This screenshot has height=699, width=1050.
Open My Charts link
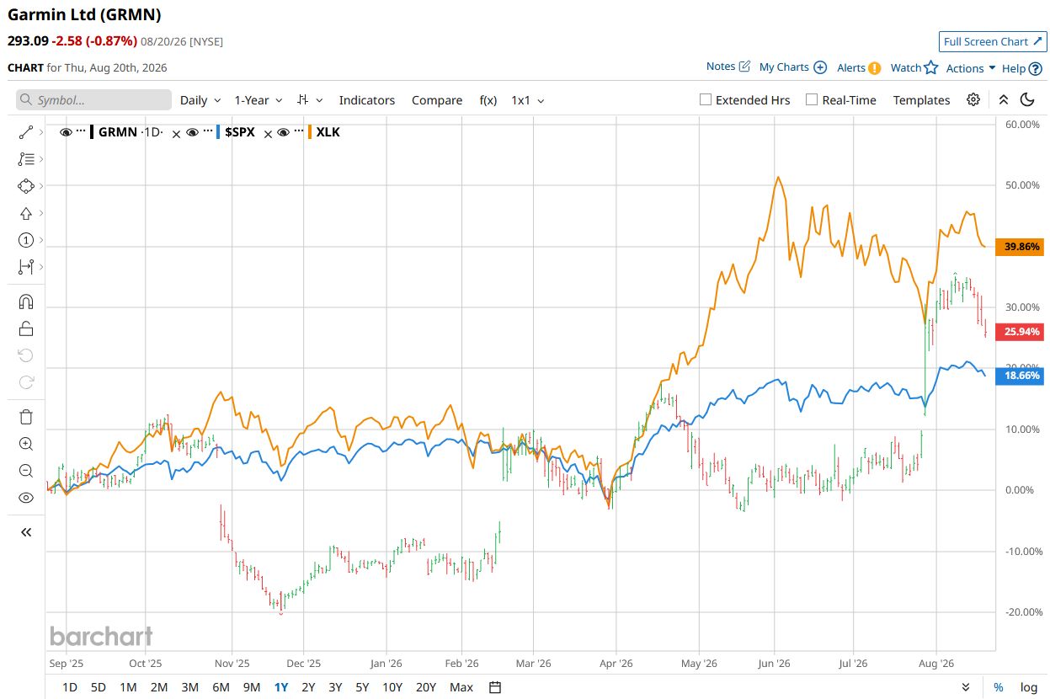[793, 67]
